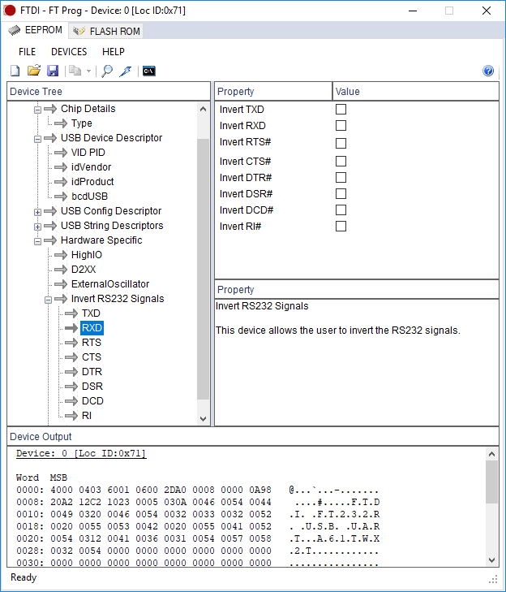Enable the Invert RTS# checkbox
The width and height of the screenshot is (506, 592).
pos(341,143)
